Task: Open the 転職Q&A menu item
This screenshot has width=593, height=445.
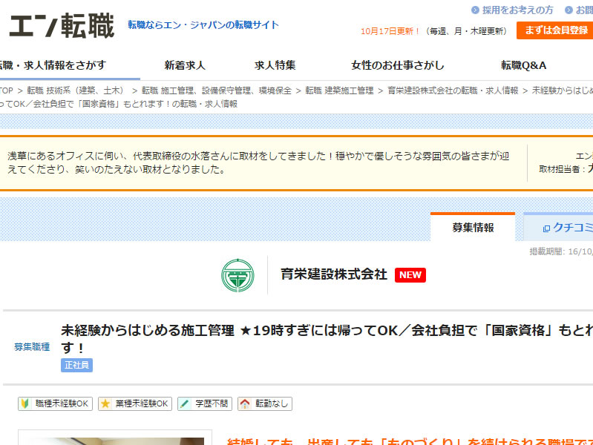Action: [x=523, y=65]
